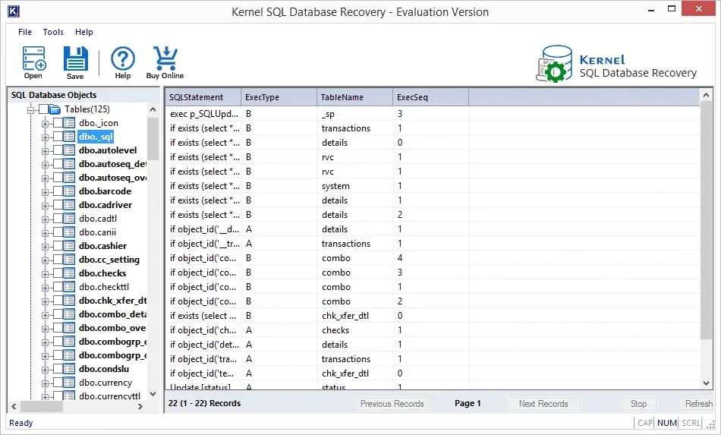Screen dimensions: 721x435
Task: Click the table icon beside dbo.canii
Action: [69, 232]
